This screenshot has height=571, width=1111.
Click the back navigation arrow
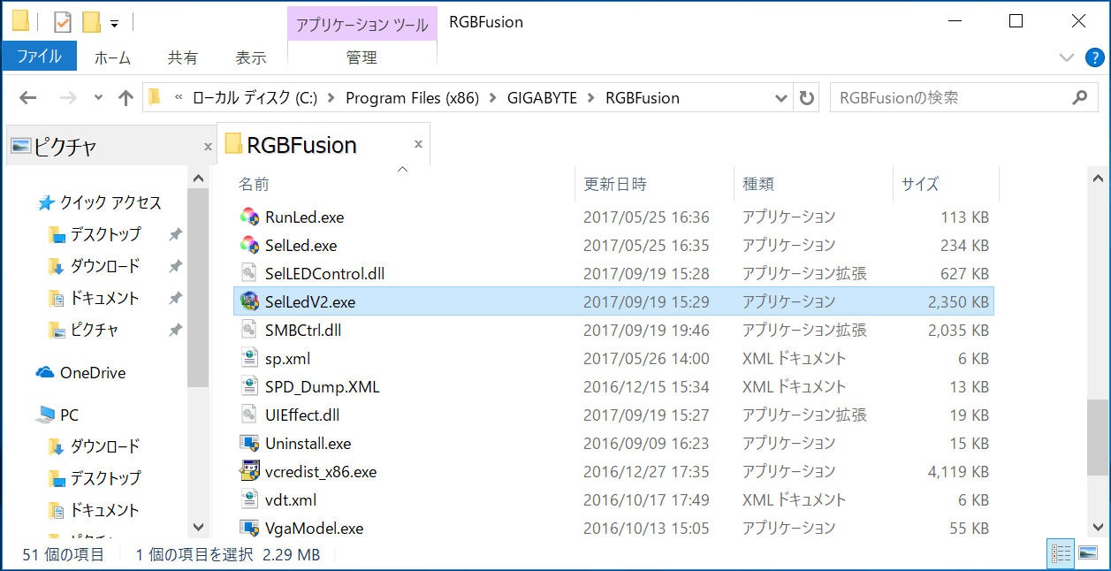pyautogui.click(x=27, y=98)
